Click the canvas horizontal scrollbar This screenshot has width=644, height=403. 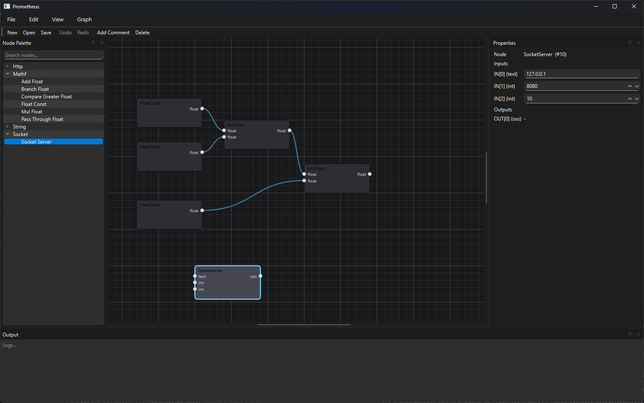[304, 325]
